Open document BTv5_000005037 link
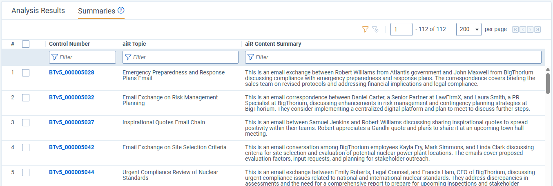Viewport: 553px width, 186px height. coord(71,123)
